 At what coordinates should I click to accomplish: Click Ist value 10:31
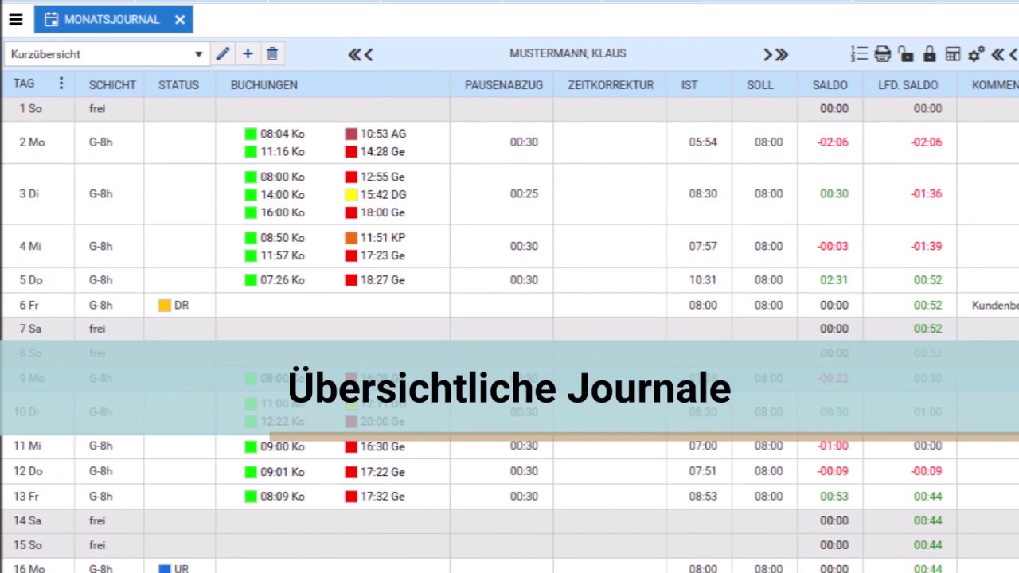[x=703, y=280]
